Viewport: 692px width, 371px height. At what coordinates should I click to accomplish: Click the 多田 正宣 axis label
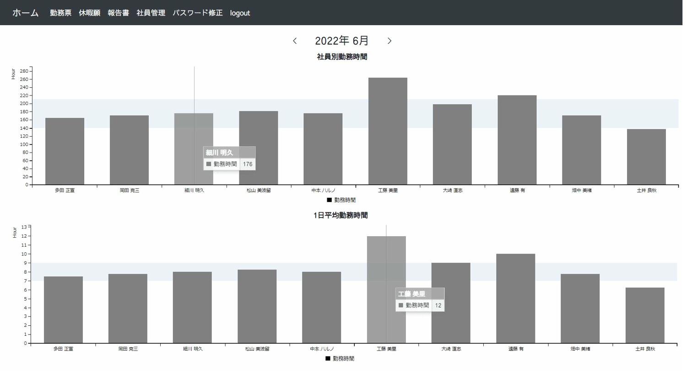coord(64,191)
